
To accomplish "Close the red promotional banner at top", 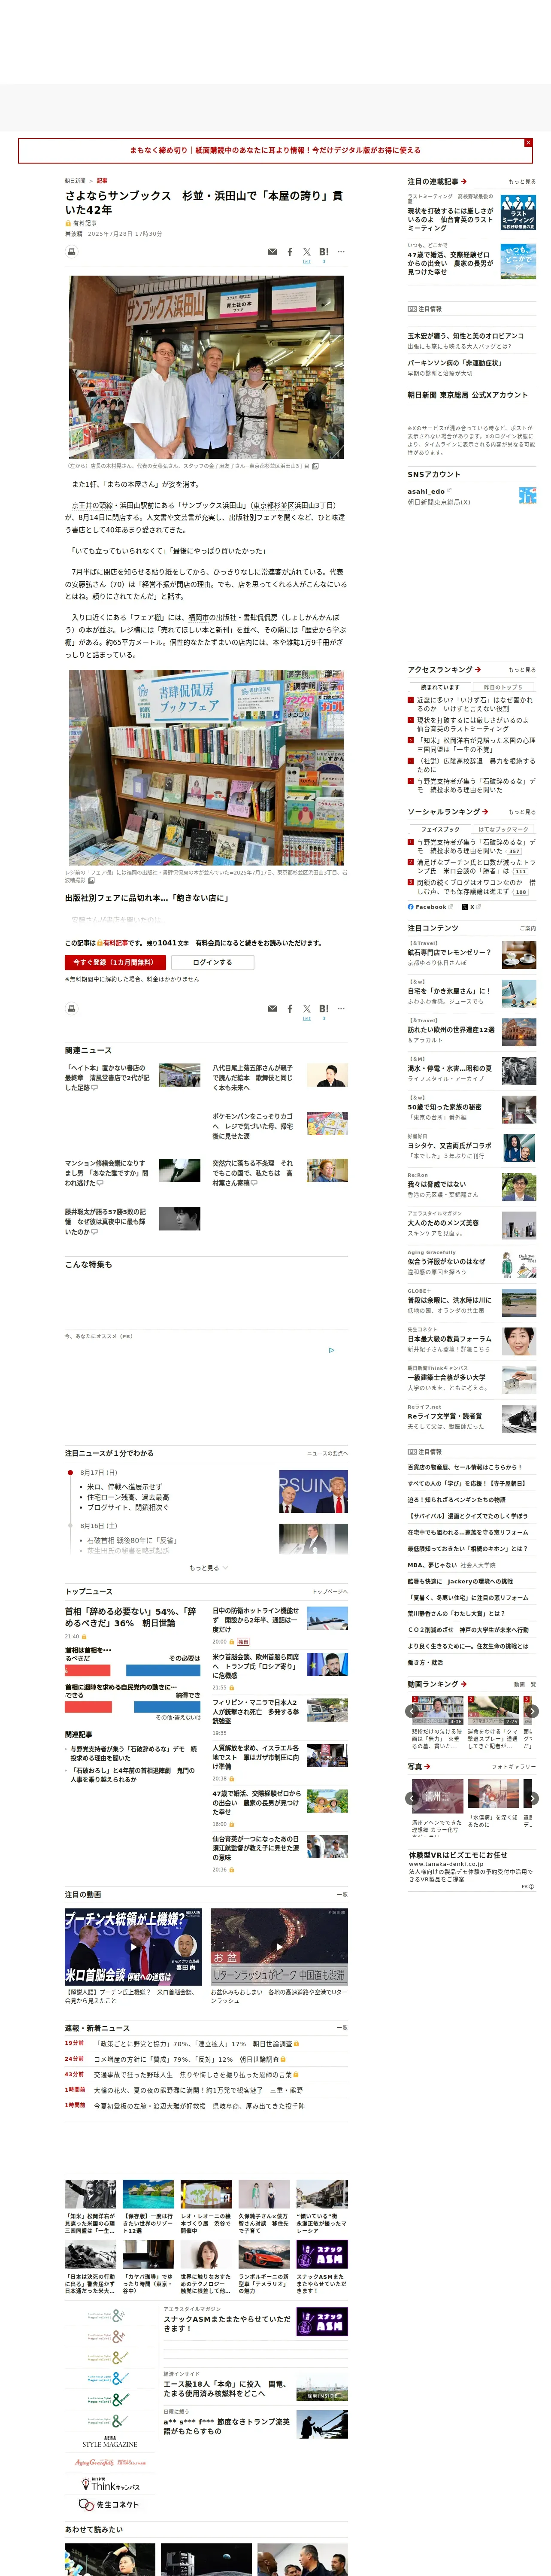I will point(528,143).
